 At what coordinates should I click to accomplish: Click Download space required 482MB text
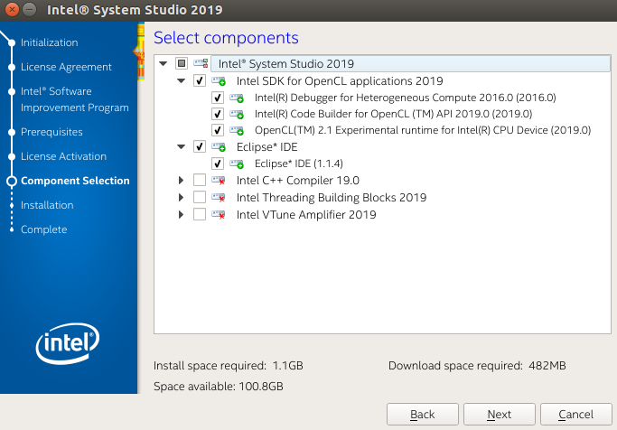pos(477,366)
